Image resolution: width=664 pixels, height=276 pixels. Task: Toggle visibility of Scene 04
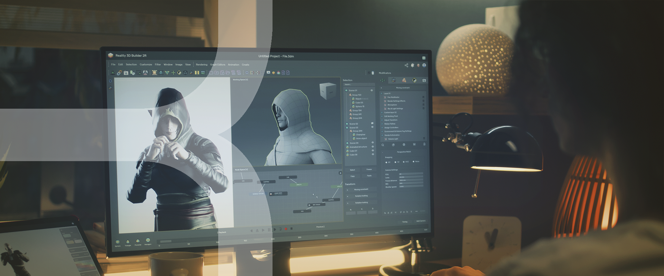372,142
